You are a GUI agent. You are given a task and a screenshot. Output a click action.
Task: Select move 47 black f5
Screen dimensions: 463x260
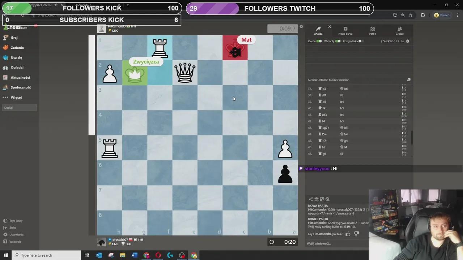click(342, 154)
